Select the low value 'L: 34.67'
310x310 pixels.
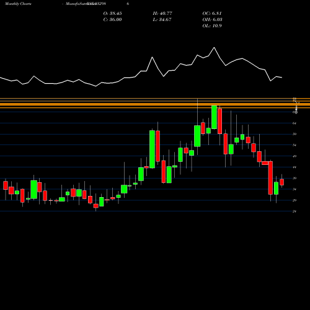coord(162,20)
